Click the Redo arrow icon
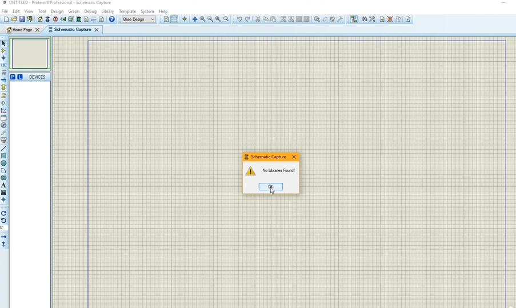Viewport: 516px width, 308px height. tap(247, 19)
